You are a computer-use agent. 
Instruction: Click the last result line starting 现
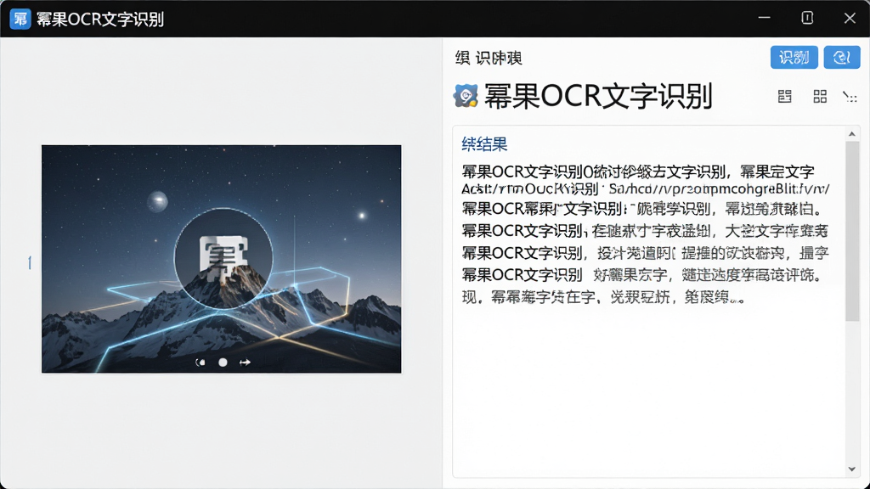tap(603, 297)
